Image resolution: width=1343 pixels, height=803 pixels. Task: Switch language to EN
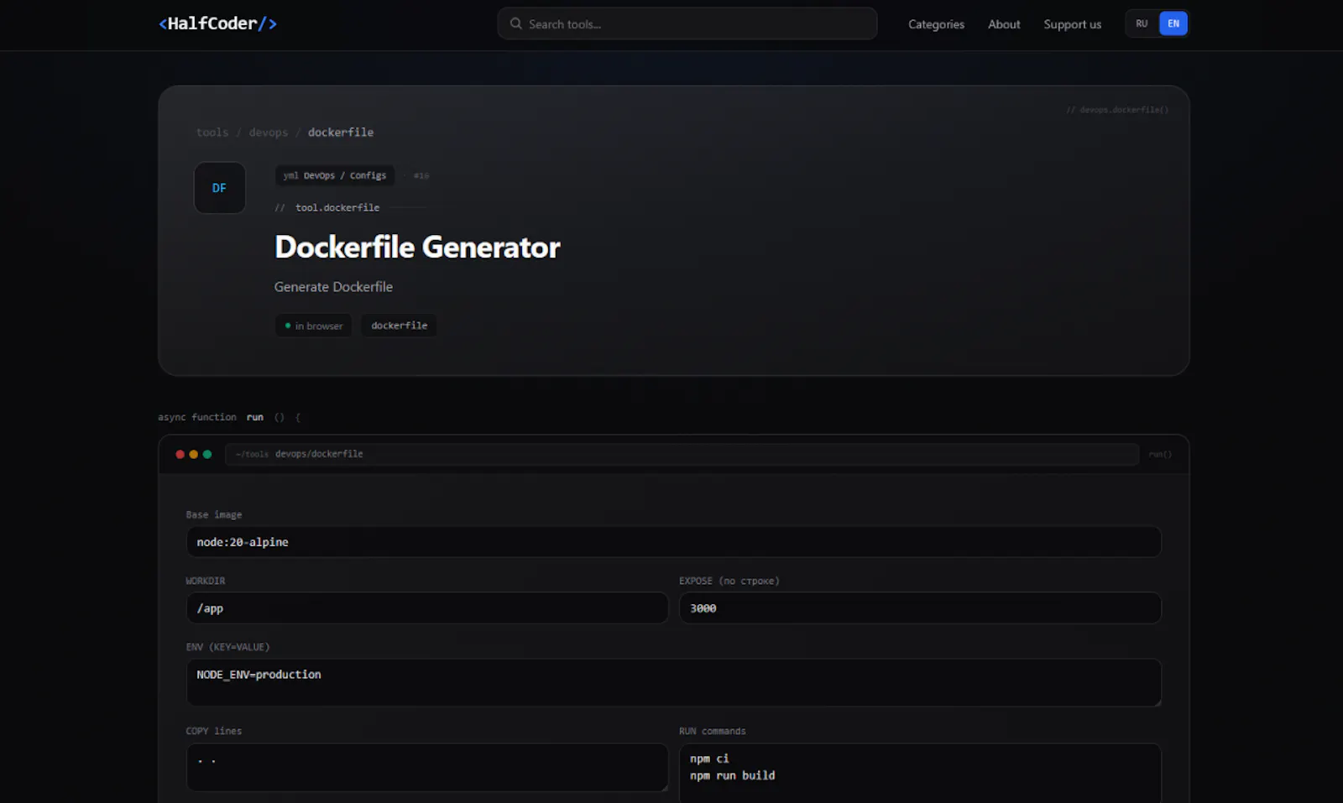click(x=1173, y=23)
